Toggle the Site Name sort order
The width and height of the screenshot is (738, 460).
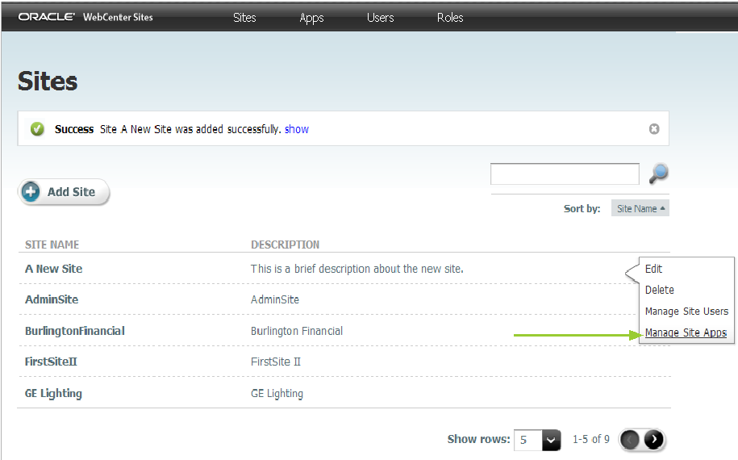coord(640,208)
